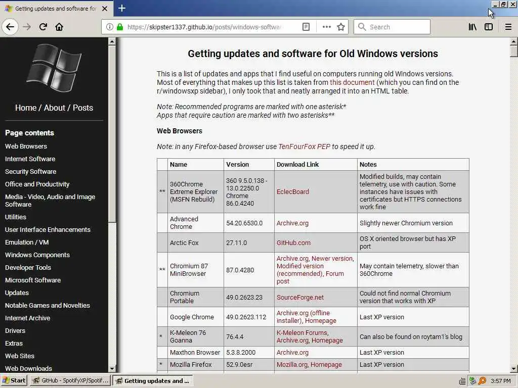Jump to Notable Games and Novelties section

(47, 306)
